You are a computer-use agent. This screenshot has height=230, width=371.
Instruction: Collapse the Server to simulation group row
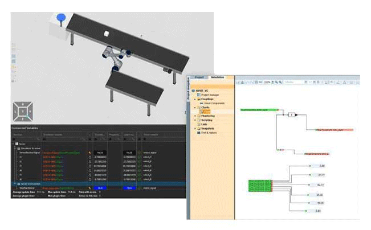click(14, 184)
